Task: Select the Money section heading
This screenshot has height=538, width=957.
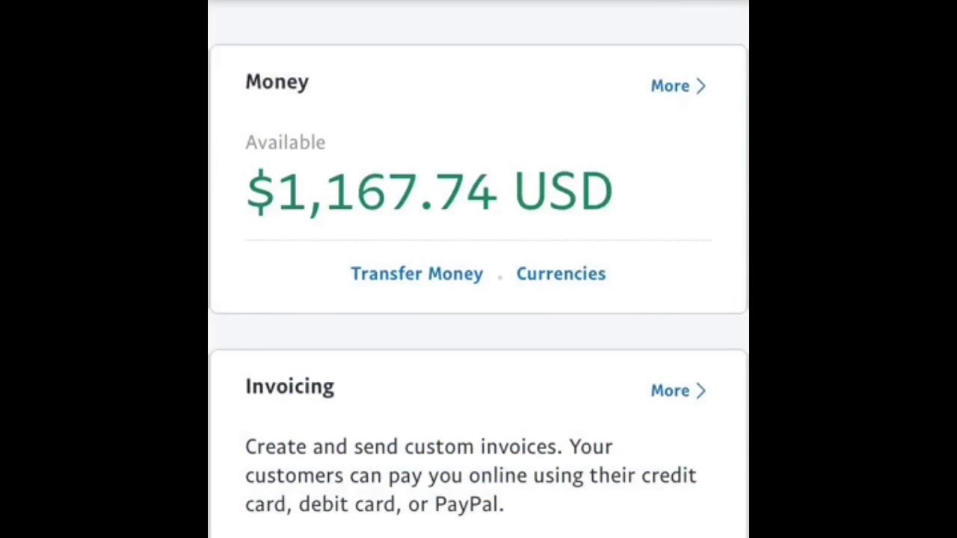Action: point(277,82)
